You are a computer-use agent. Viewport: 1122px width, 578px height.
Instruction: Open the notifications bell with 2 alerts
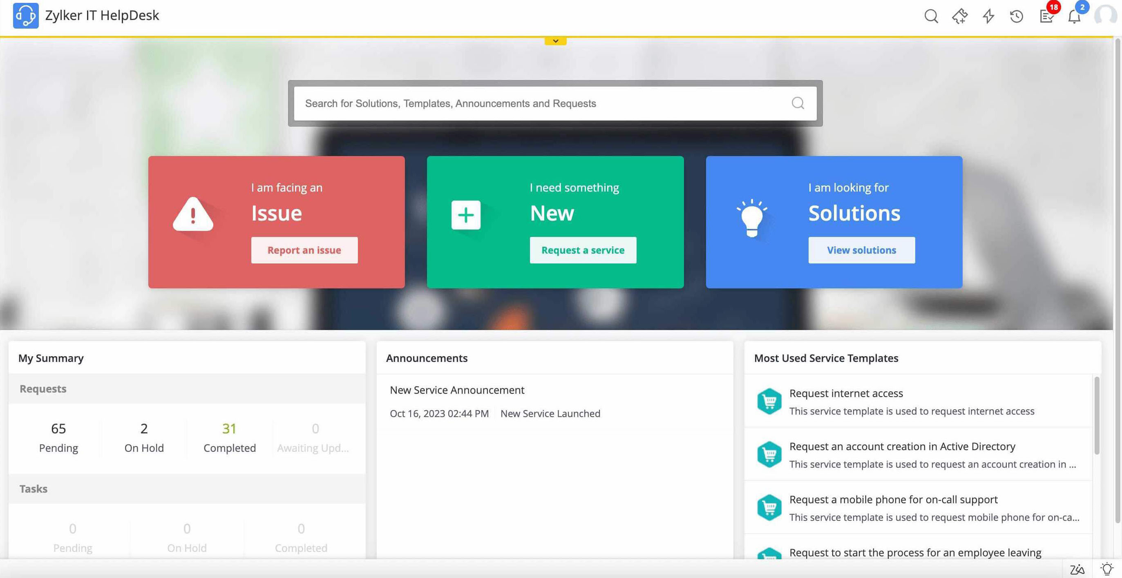1075,18
